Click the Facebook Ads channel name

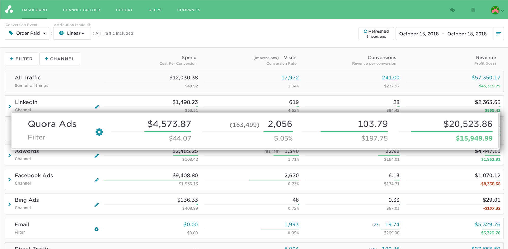(x=34, y=175)
